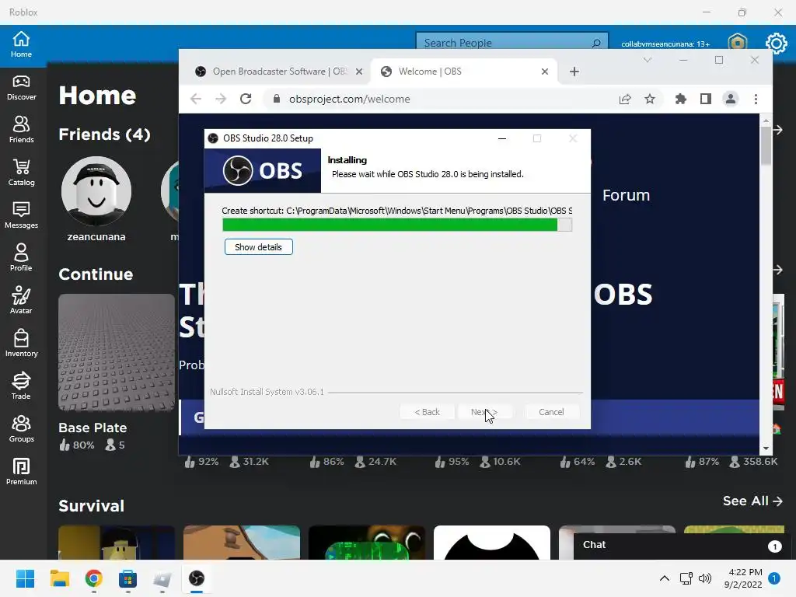The height and width of the screenshot is (597, 796).
Task: Open Friends in Roblox sidebar
Action: click(x=21, y=130)
